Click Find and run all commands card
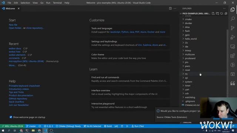 [x=130, y=79]
